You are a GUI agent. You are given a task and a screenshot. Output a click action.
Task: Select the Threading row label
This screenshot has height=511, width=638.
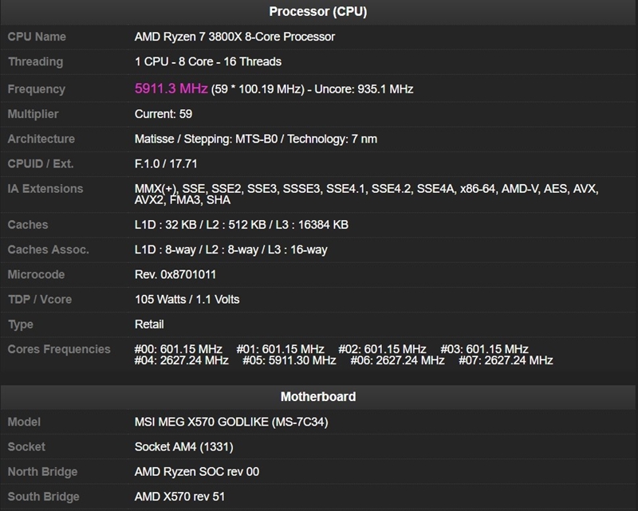[35, 61]
